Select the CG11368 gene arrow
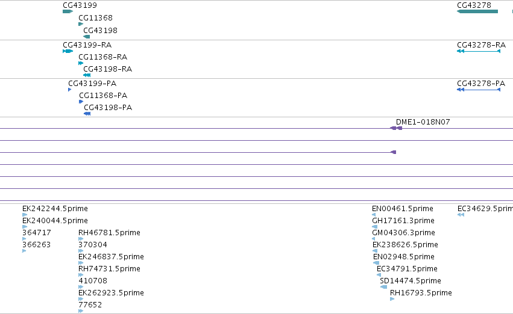 point(81,24)
